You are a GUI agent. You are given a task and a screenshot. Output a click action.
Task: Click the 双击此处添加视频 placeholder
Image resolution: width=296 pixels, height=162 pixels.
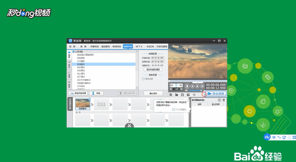click(x=101, y=104)
